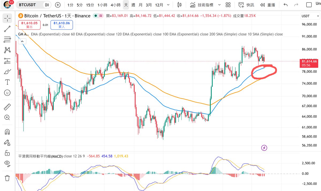Expand the timeframe interval dropdown chevron
321x191 pixels.
tap(168, 5)
